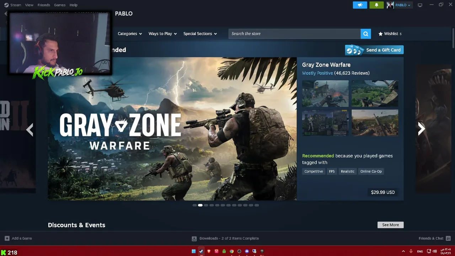Switch the ENG input language
This screenshot has width=455, height=256.
click(420, 251)
